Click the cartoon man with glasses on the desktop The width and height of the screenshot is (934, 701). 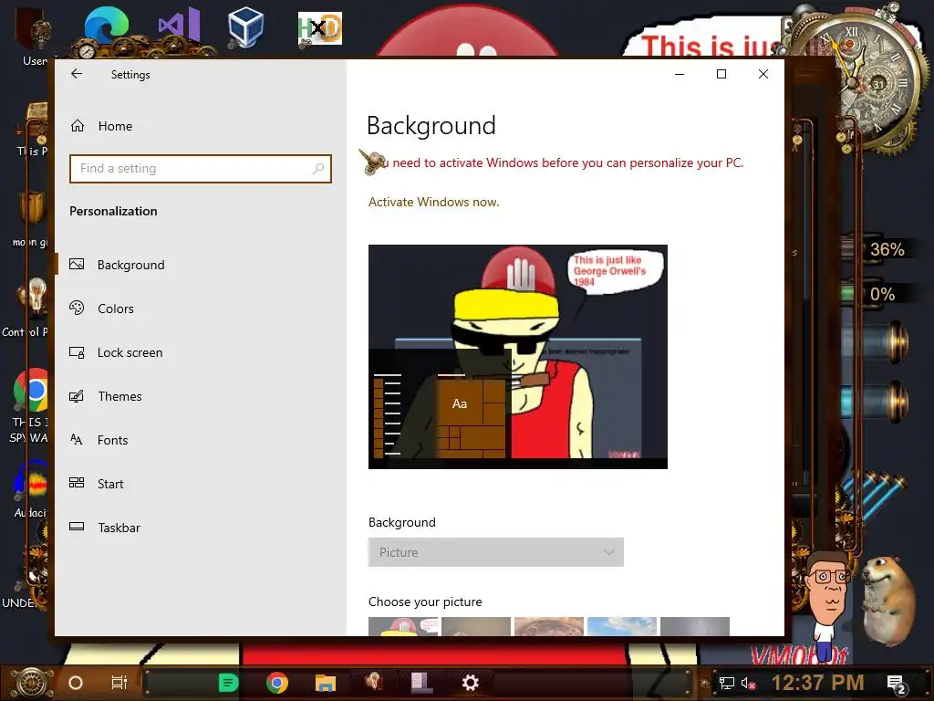click(826, 605)
